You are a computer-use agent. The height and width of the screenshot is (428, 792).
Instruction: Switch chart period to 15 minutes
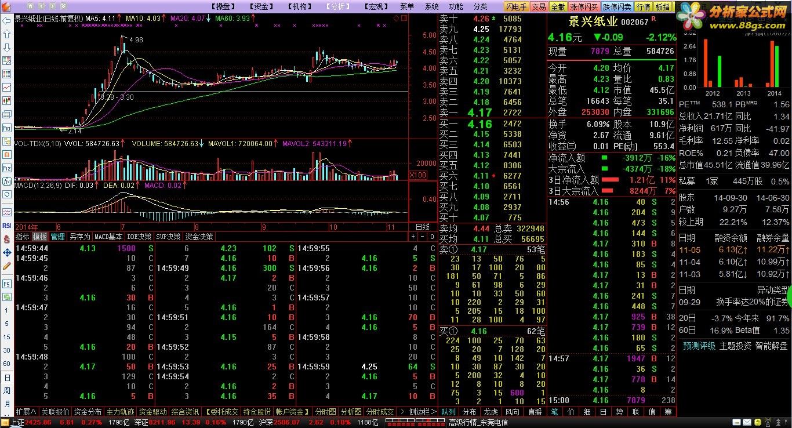[x=6, y=338]
